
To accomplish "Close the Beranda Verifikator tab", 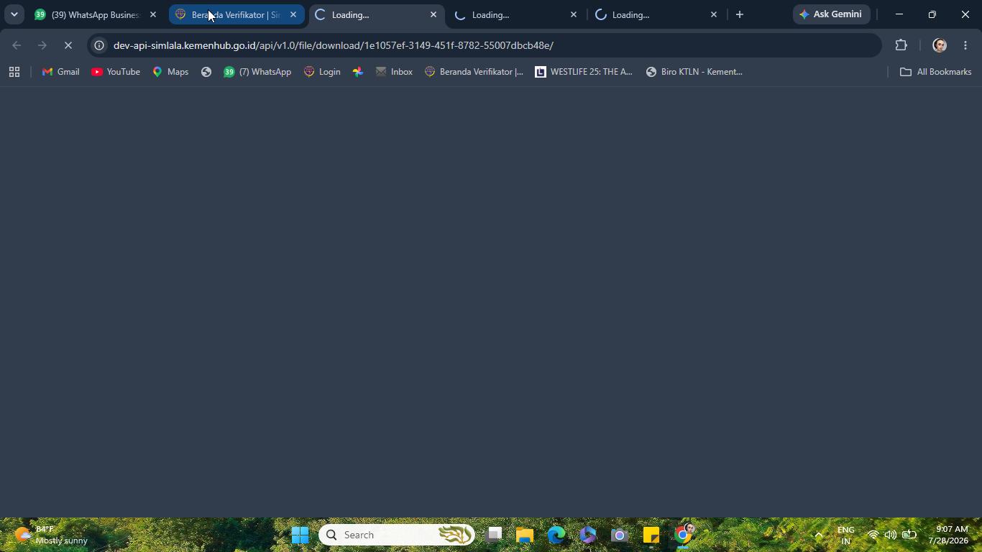I will tap(293, 14).
